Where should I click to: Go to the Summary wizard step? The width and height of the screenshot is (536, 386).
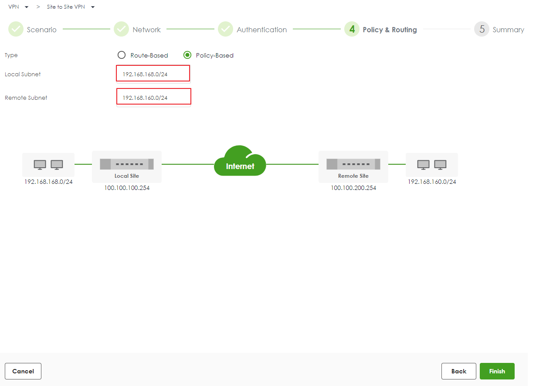coord(508,30)
